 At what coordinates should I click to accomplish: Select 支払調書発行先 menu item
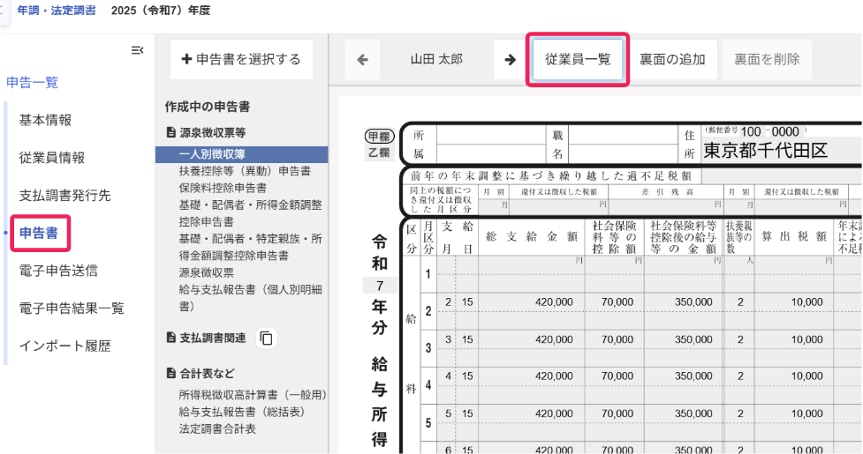64,195
